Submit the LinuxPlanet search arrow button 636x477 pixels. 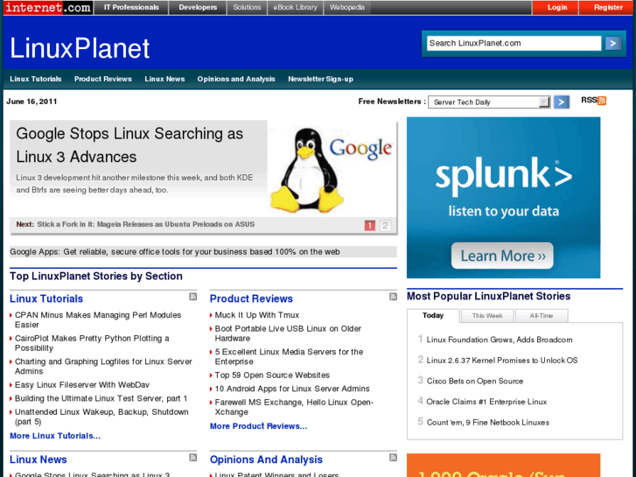pos(612,43)
